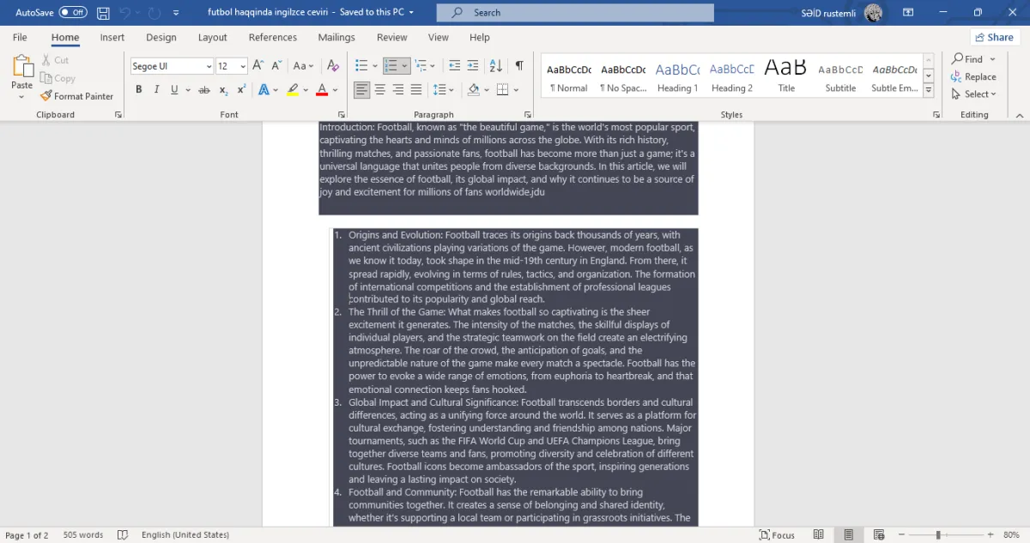Apply Text Effects with the glowing A icon
Screen dimensions: 1030x543
point(264,90)
